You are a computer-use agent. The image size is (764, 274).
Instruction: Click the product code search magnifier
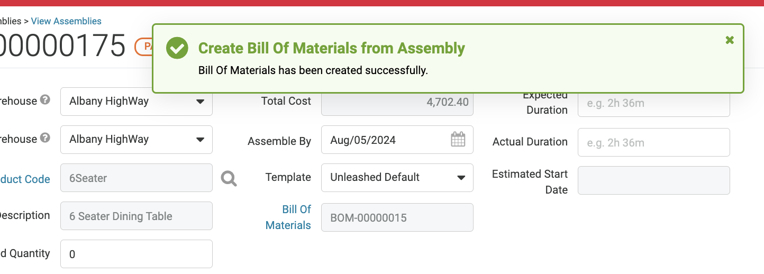pos(229,178)
